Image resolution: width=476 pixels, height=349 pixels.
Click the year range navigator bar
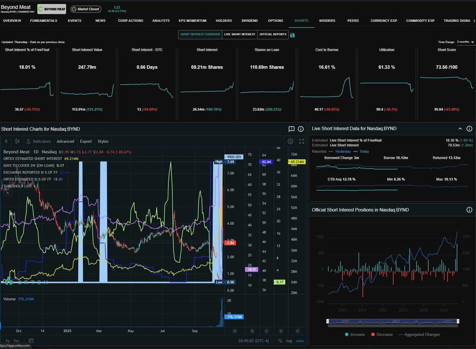point(393,321)
